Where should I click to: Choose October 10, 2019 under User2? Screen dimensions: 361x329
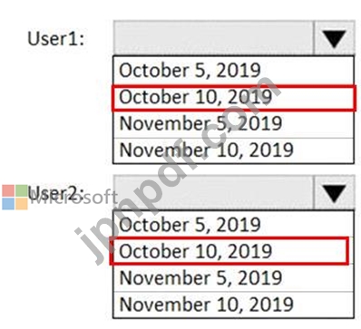[229, 251]
